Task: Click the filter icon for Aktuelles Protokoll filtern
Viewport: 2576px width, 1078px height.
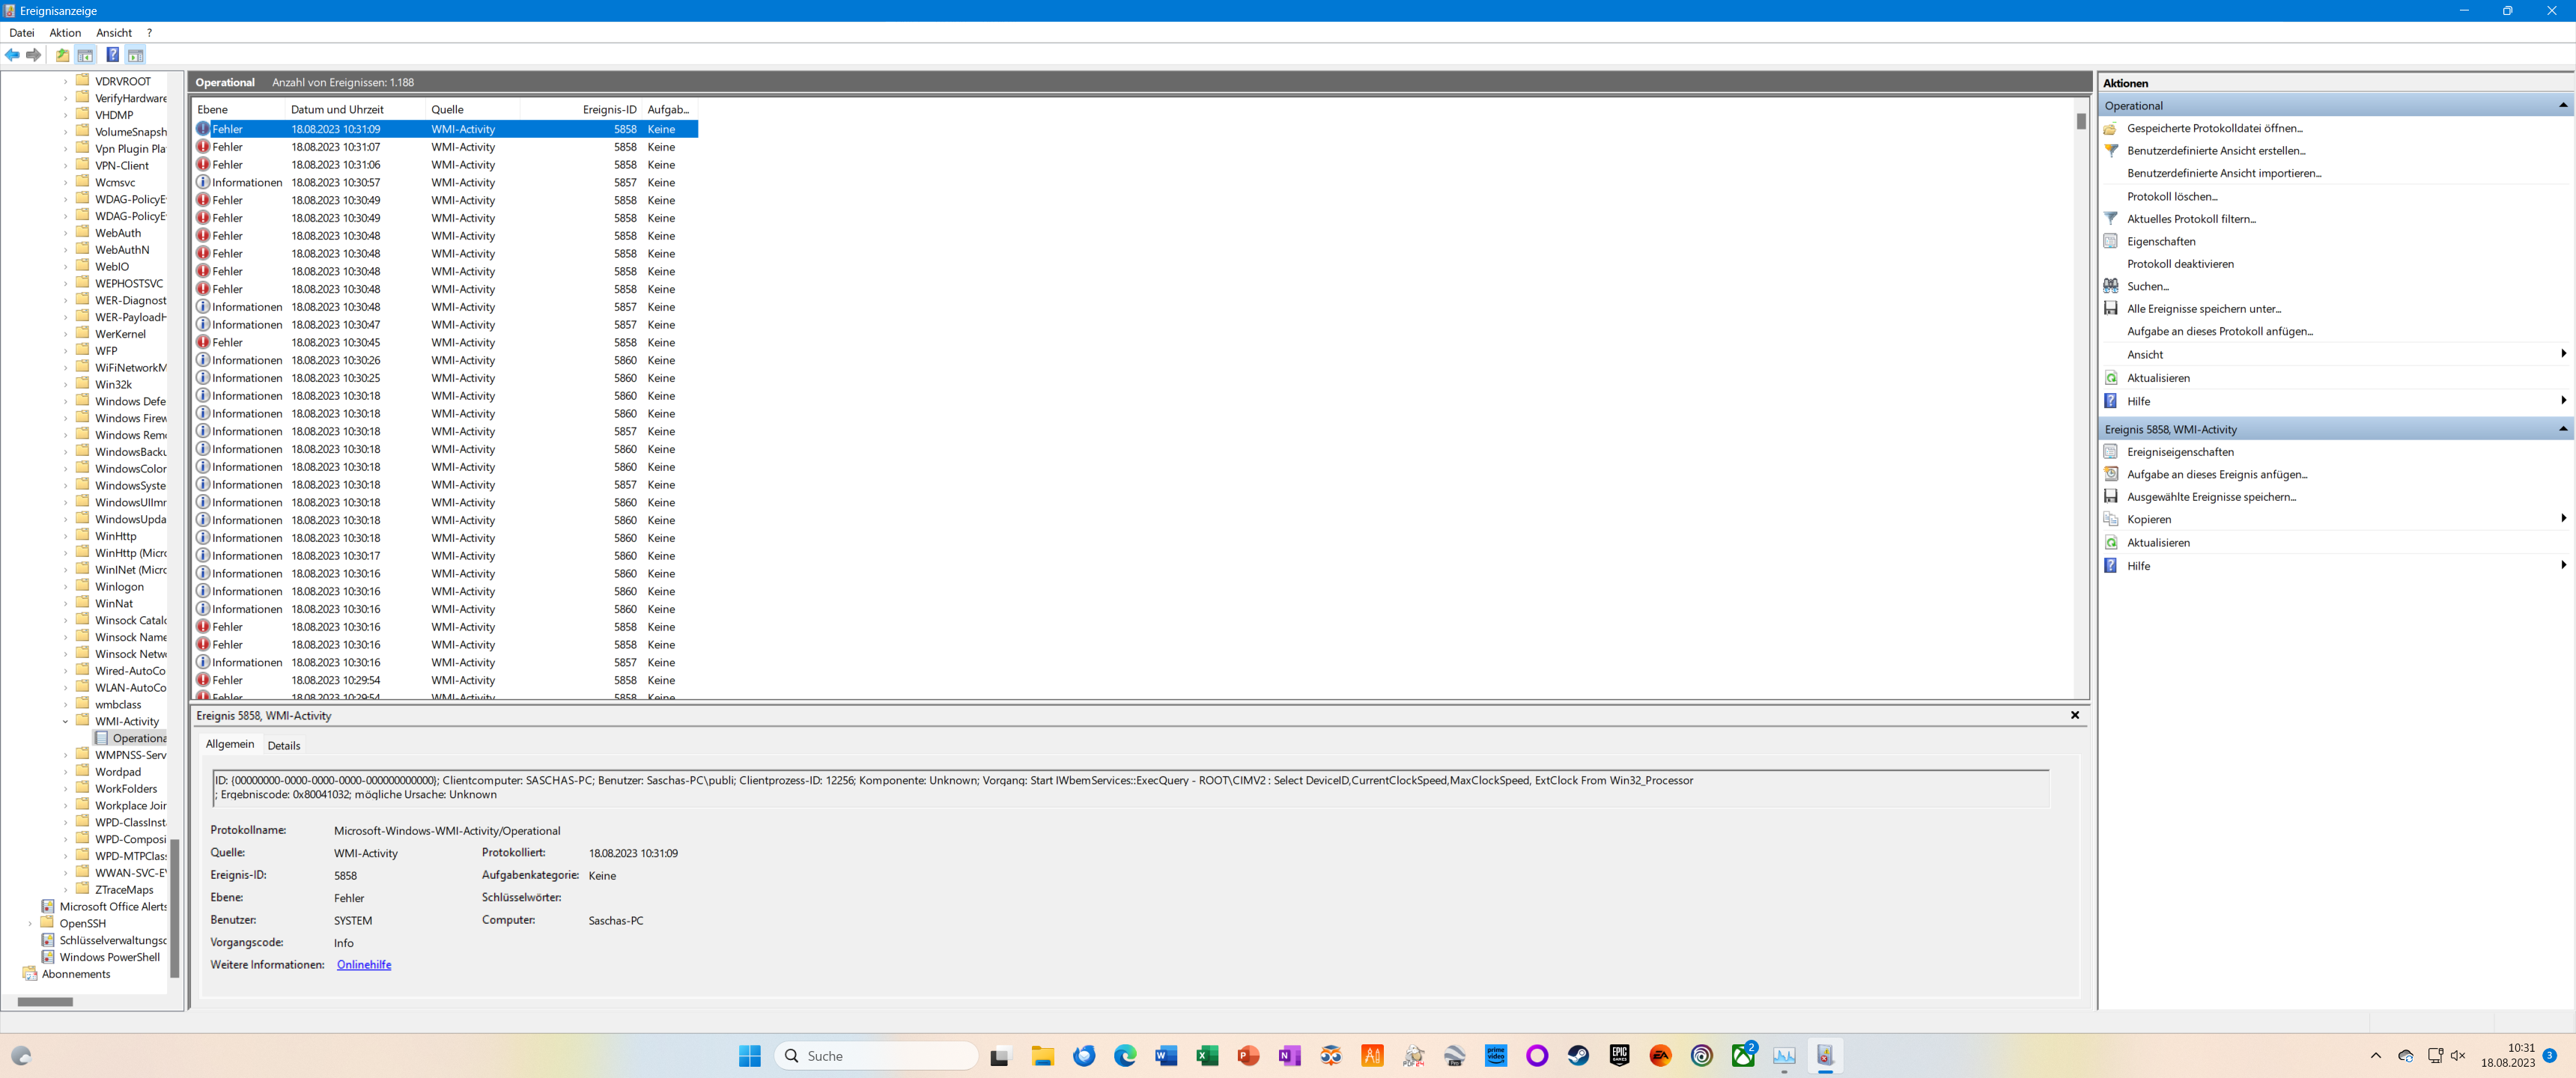Action: coord(2111,218)
